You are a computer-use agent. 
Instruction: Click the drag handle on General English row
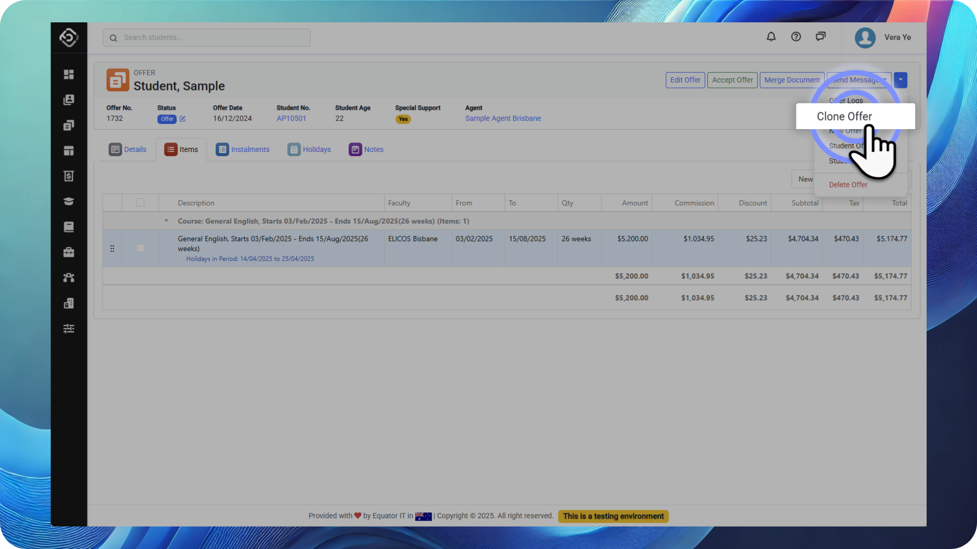coord(112,249)
